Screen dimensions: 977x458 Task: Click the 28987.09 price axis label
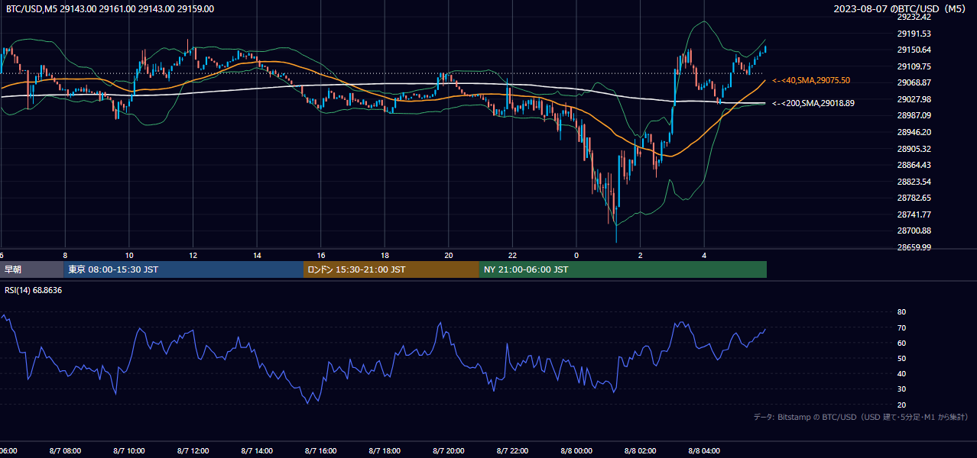[914, 115]
